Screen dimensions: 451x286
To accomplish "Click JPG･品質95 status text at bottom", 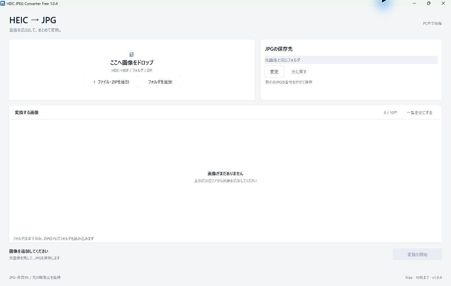I will [35, 277].
